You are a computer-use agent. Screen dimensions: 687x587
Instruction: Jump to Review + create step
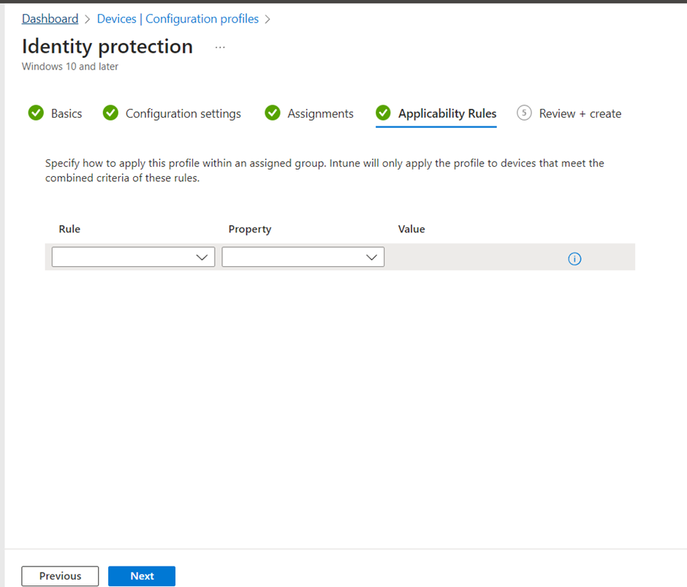(x=569, y=113)
